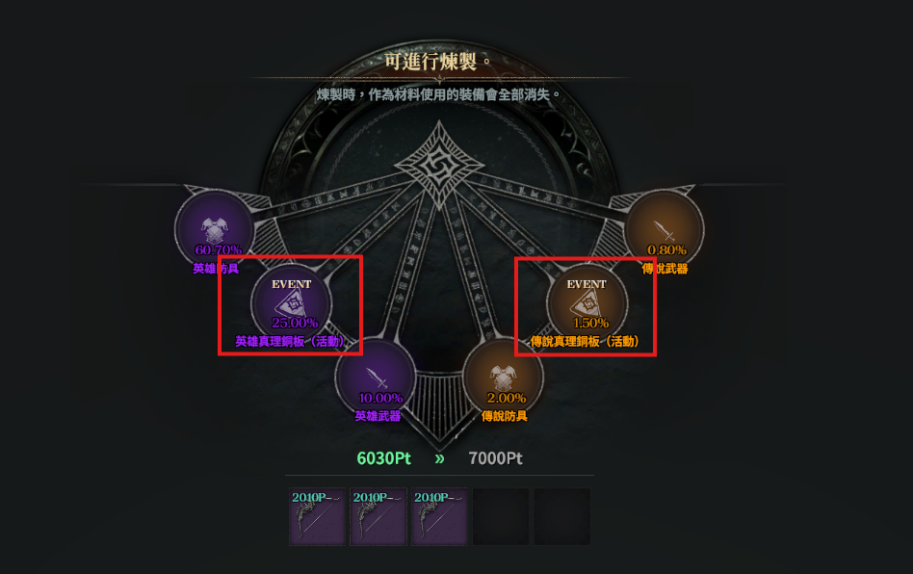913x574 pixels.
Task: Click the 7000Pt target points value
Action: 496,458
